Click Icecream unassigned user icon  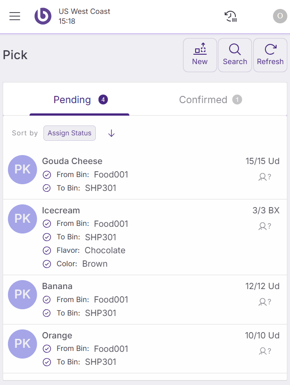(x=264, y=226)
